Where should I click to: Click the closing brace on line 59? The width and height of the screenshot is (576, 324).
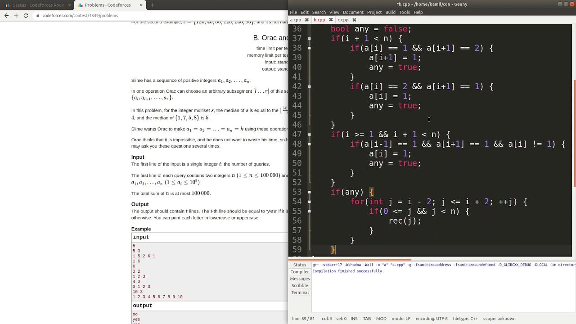click(333, 250)
